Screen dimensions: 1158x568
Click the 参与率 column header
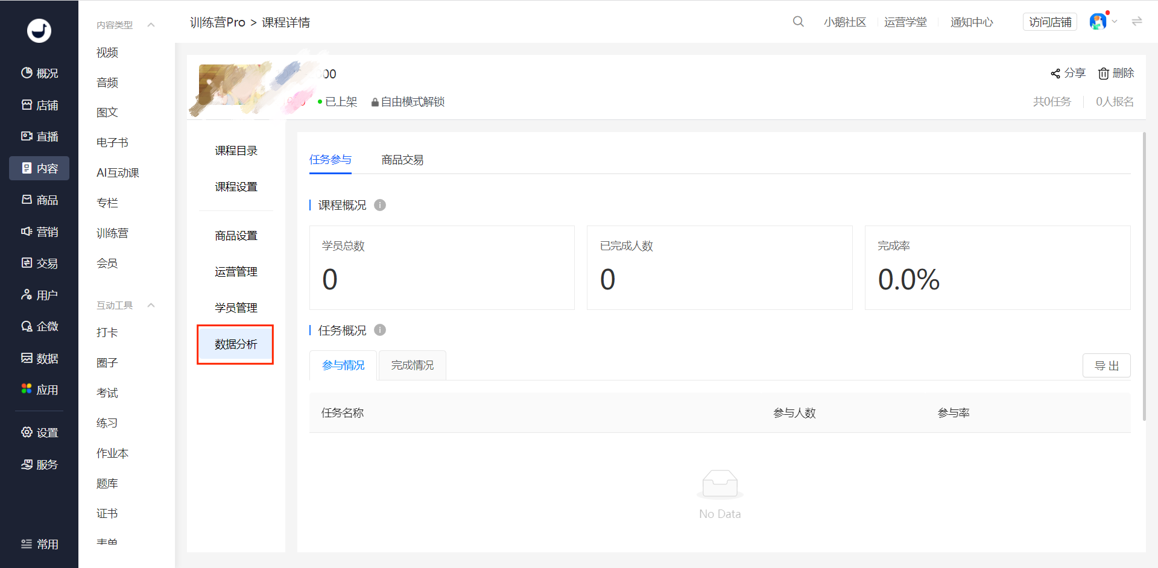(954, 413)
